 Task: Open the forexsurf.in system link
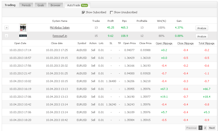coord(60,36)
